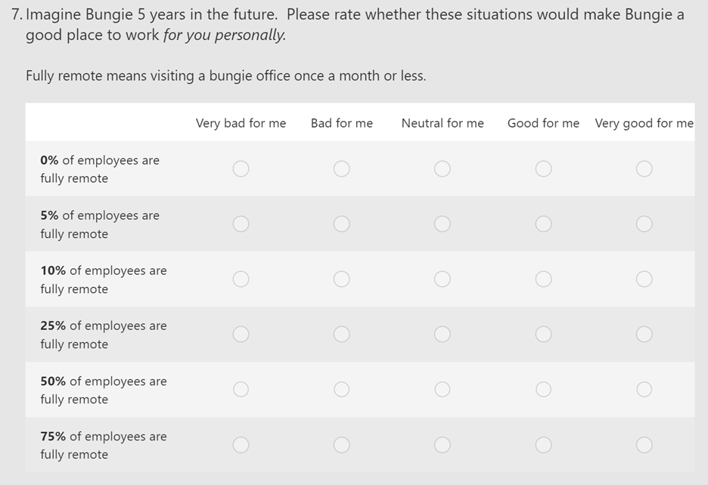Click the '0% of employees are fully remote' label

click(100, 169)
